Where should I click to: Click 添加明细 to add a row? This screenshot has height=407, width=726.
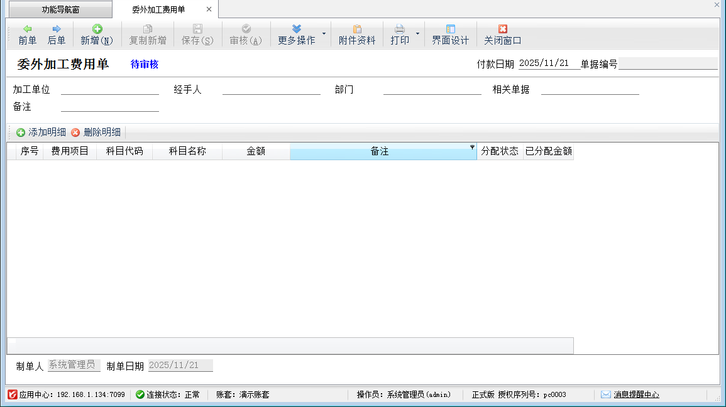click(x=41, y=133)
